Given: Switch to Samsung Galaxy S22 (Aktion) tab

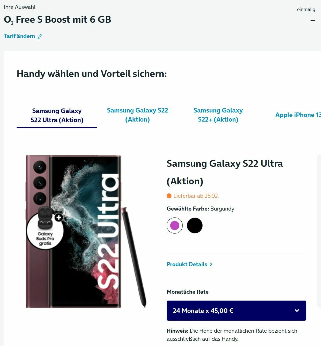Looking at the screenshot, I should [x=137, y=115].
